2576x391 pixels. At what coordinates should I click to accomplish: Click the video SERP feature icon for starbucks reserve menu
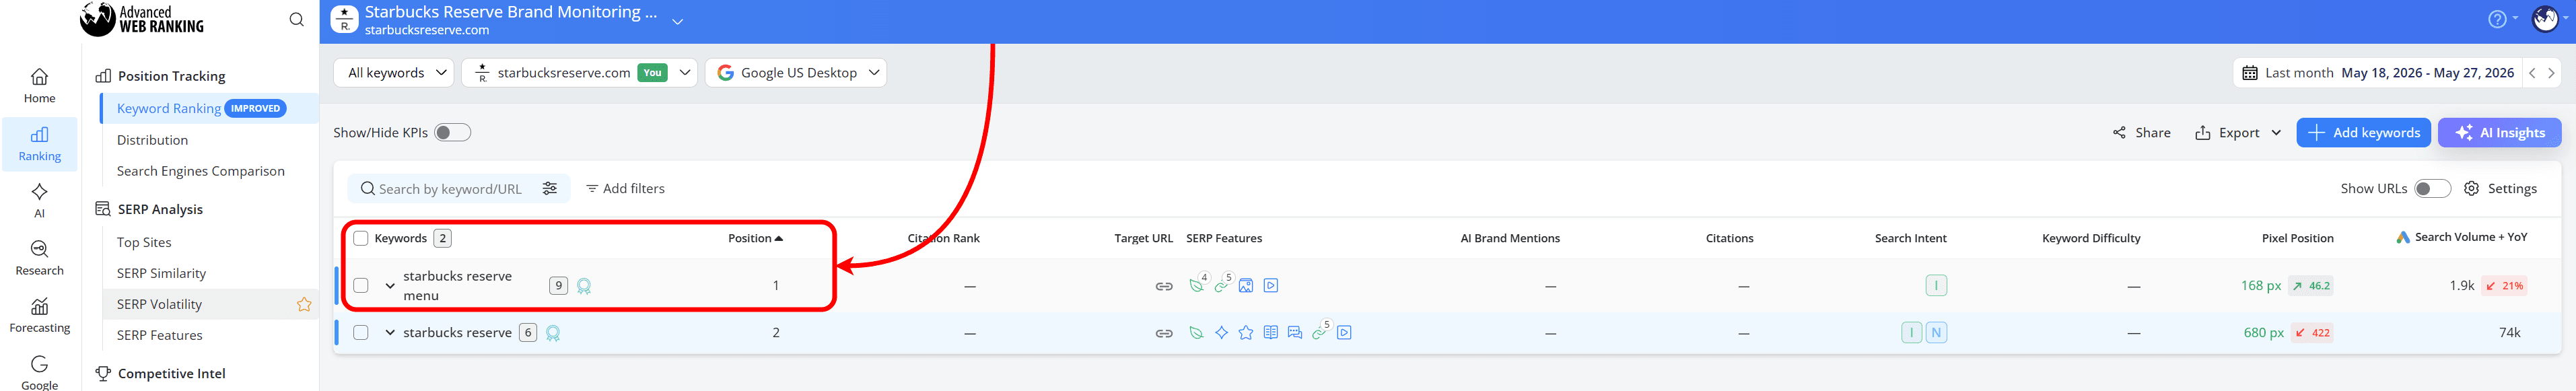pos(1271,285)
